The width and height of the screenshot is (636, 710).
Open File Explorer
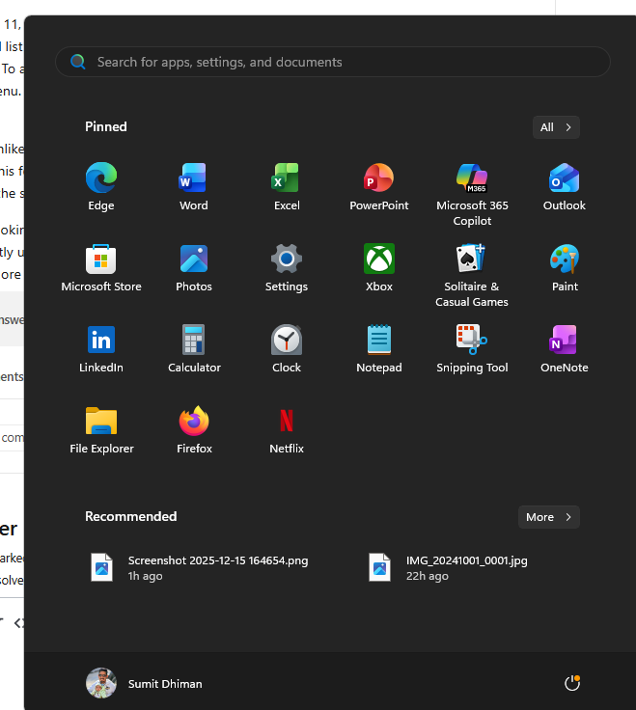coord(101,430)
